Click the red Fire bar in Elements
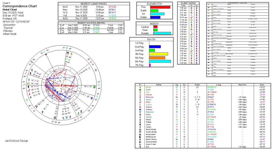Image resolution: width=274 pixels, height=150 pixels. tap(160, 7)
